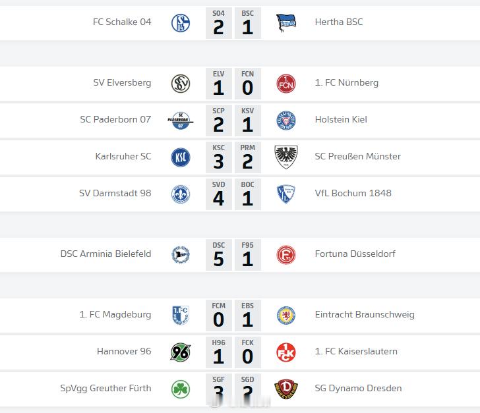The image size is (480, 413).
Task: Open the VfL Bochum 1848 logo
Action: click(x=286, y=194)
